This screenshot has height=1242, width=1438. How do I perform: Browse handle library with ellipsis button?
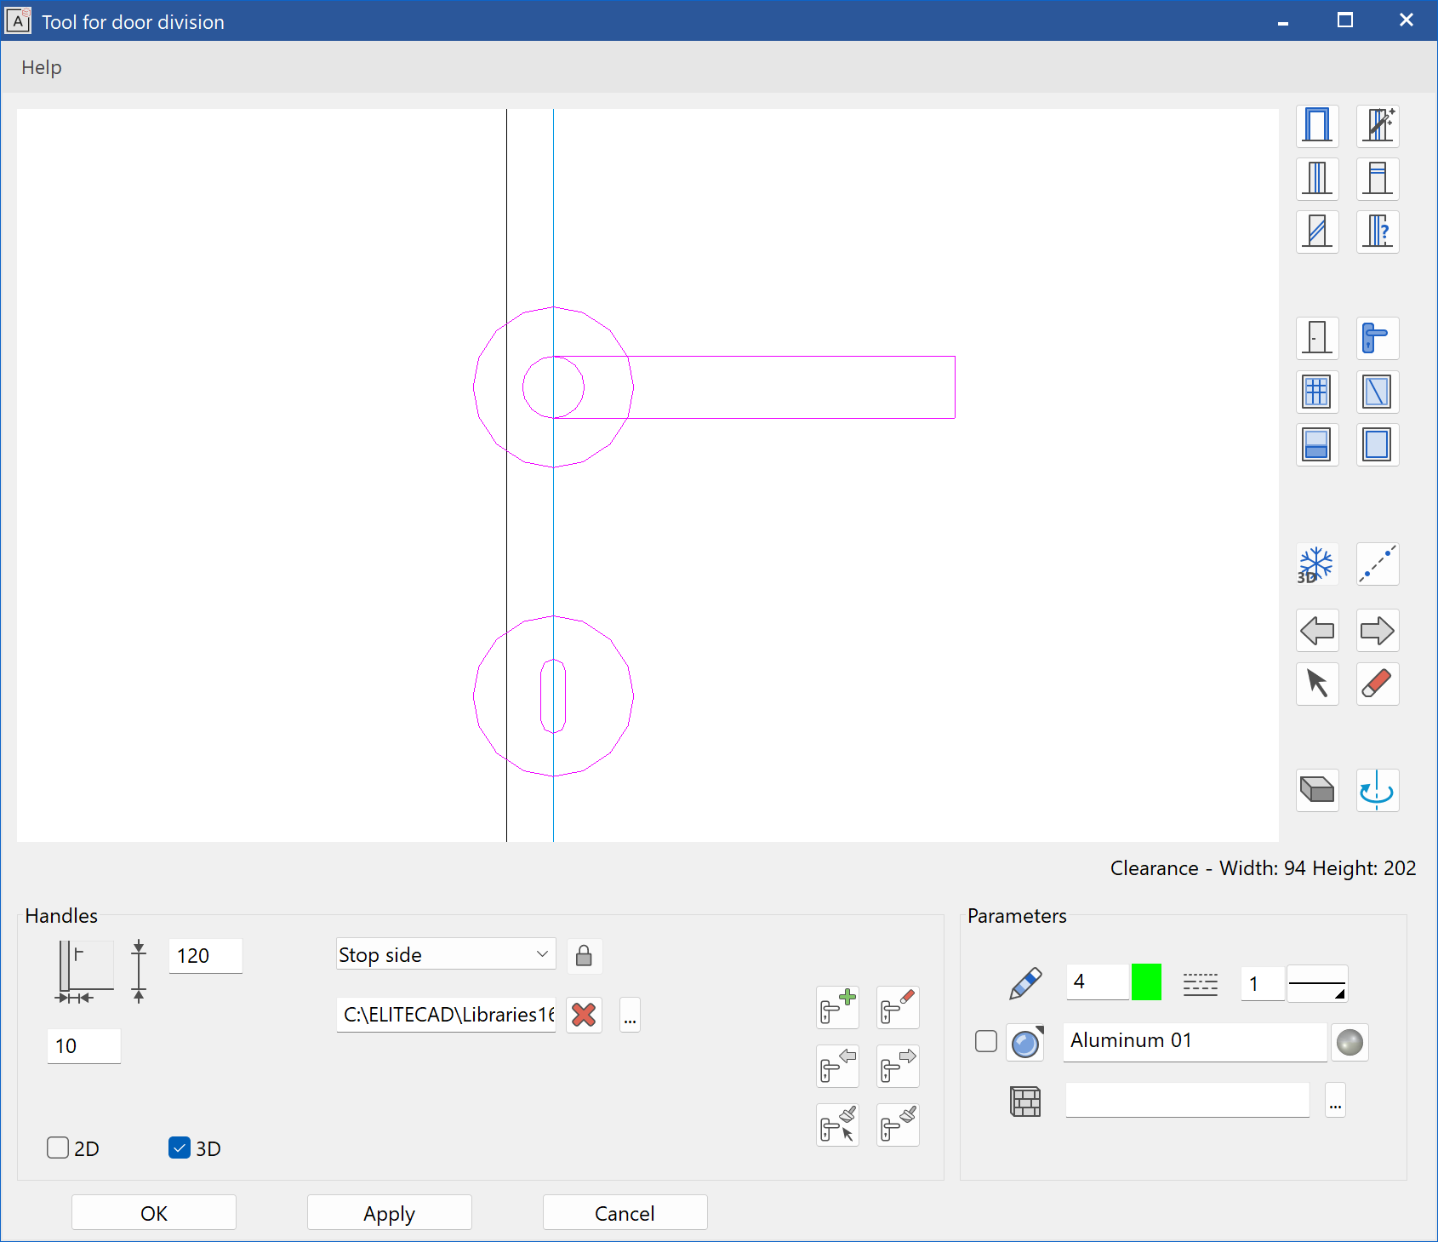tap(630, 1015)
